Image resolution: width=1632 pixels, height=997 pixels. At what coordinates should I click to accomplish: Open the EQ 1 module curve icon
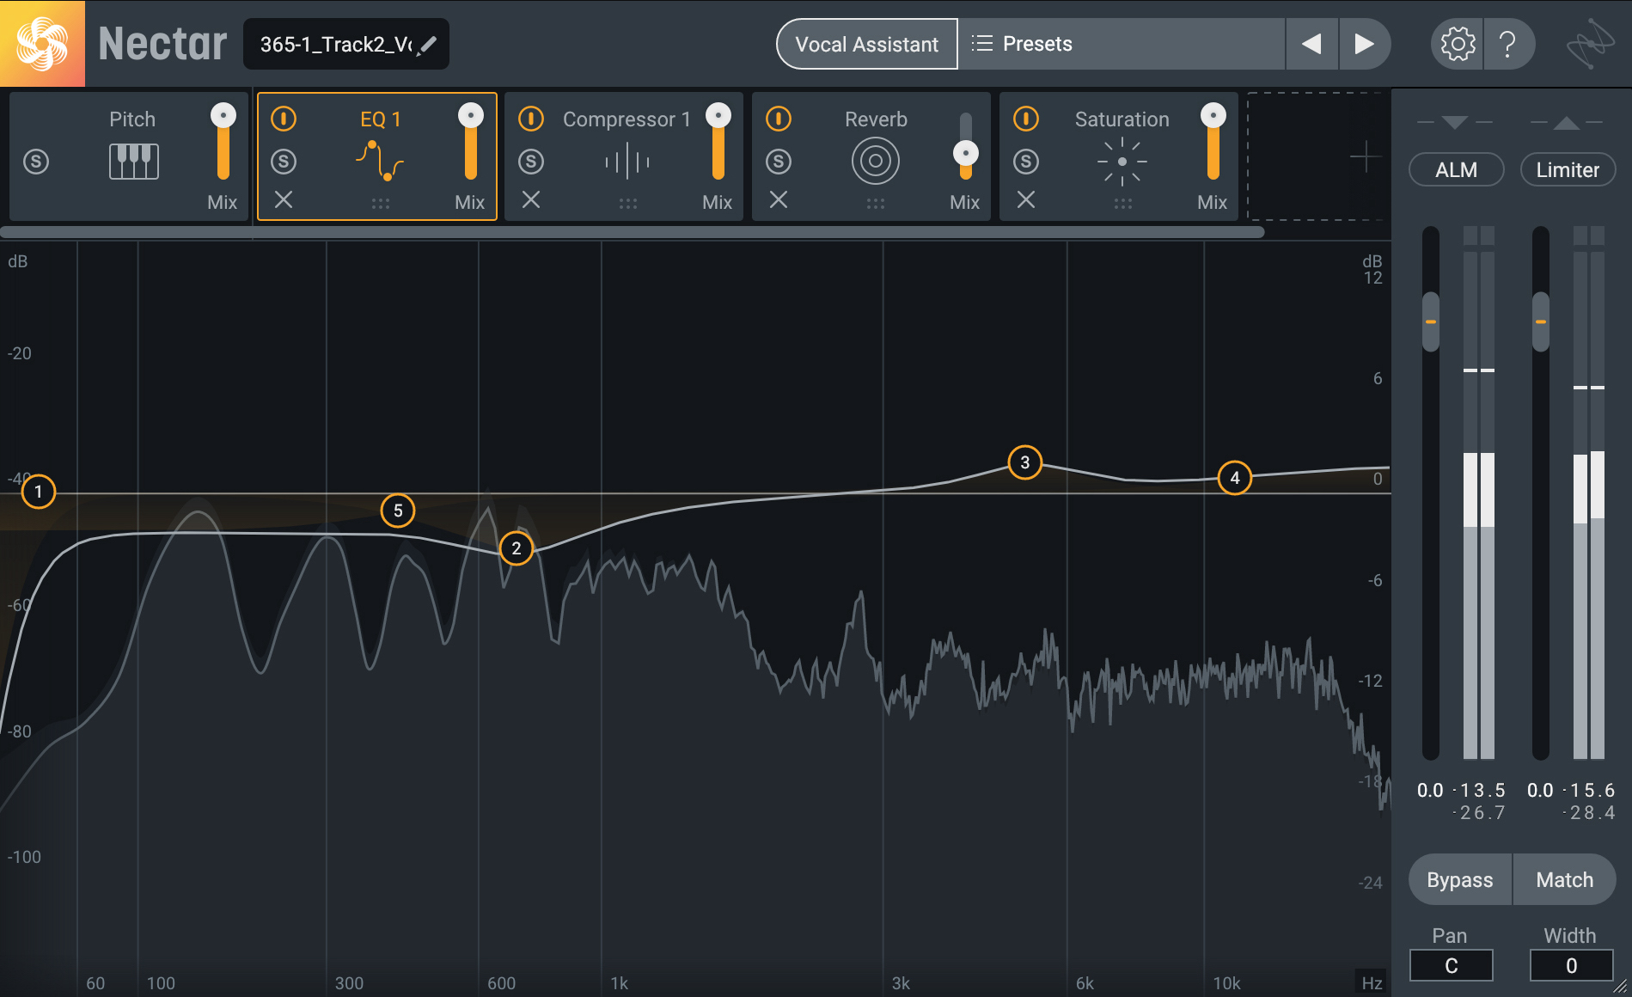380,161
